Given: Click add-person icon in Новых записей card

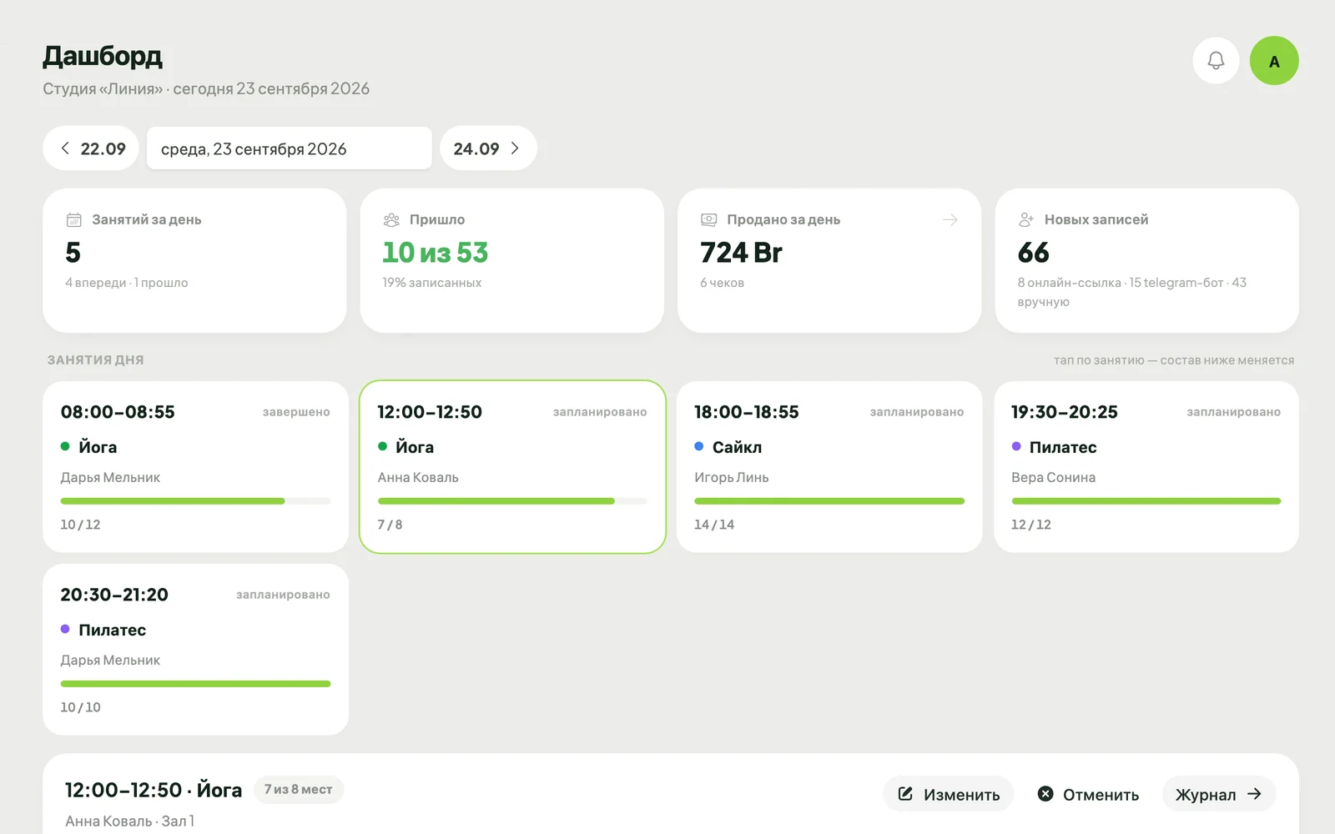Looking at the screenshot, I should point(1026,220).
